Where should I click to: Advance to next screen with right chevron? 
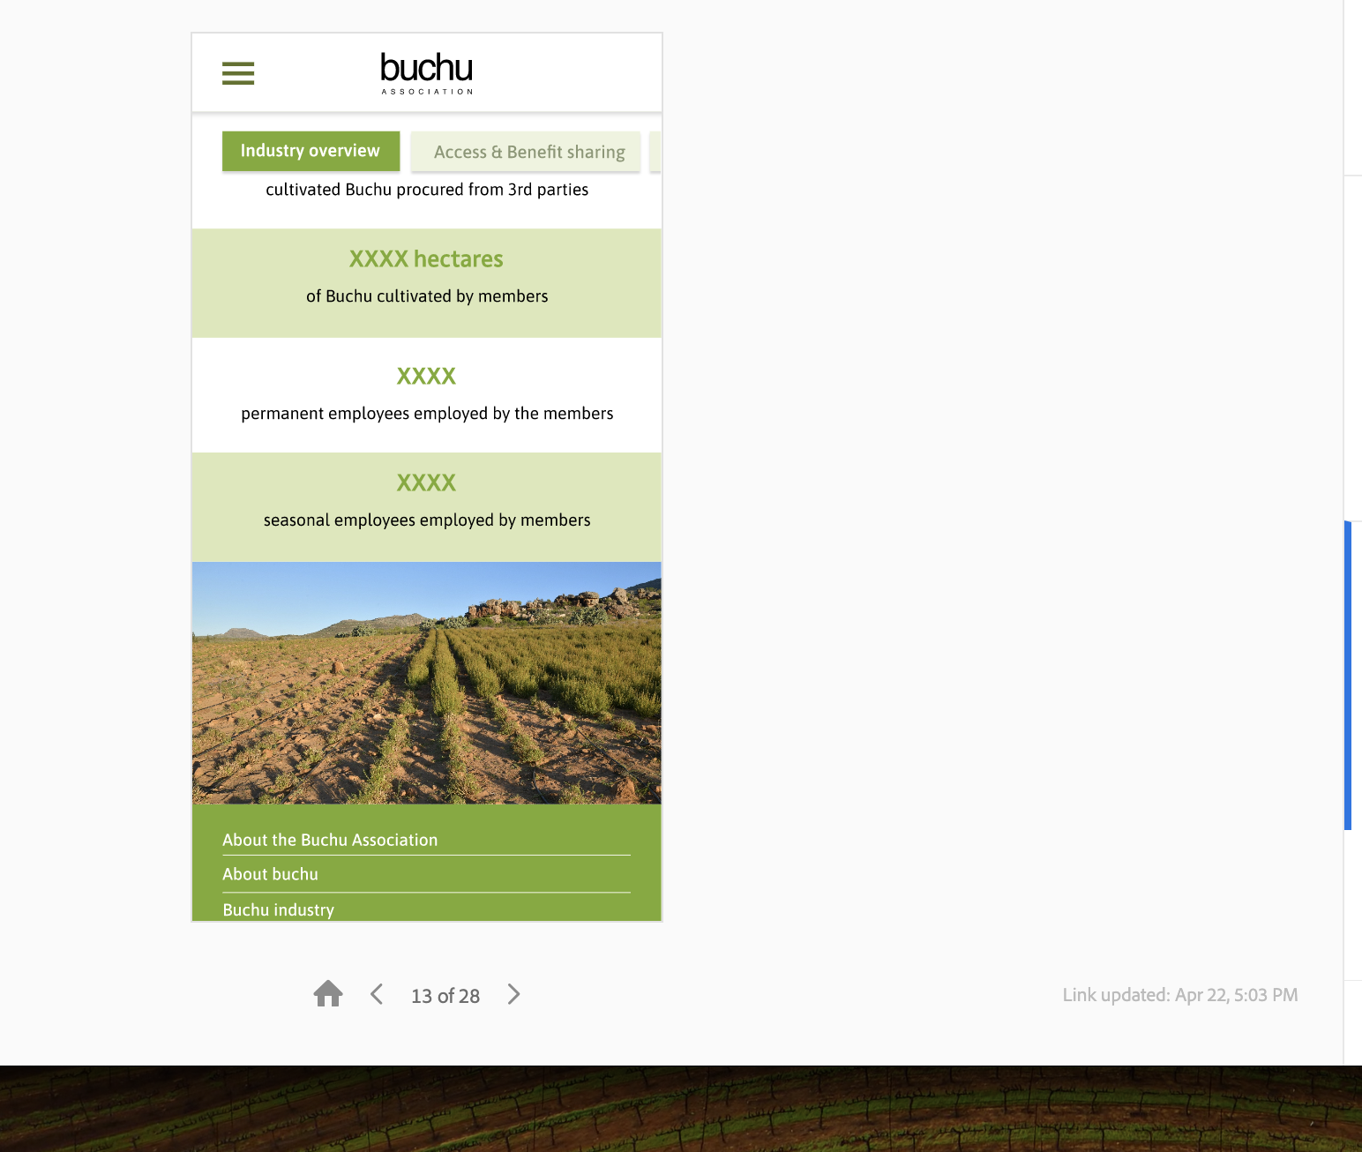[x=513, y=994]
